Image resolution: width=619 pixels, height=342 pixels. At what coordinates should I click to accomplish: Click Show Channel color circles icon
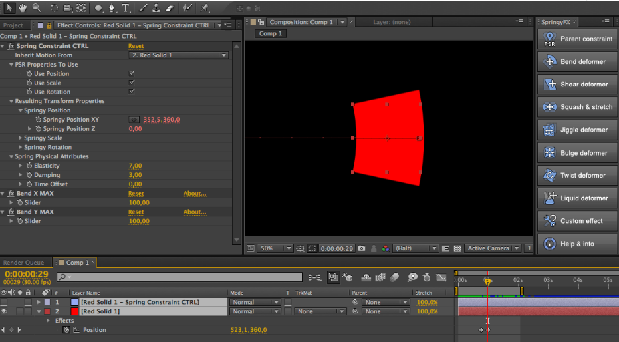coord(386,248)
